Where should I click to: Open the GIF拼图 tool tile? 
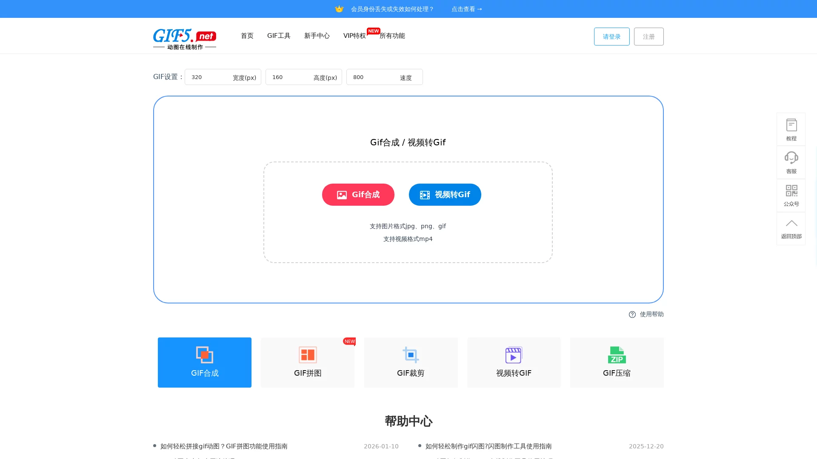[307, 362]
